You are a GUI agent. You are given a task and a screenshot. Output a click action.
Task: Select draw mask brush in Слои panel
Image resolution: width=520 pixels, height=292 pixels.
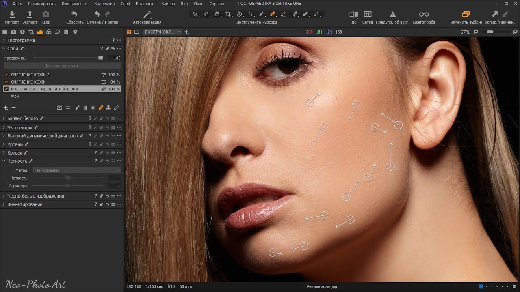tap(77, 108)
